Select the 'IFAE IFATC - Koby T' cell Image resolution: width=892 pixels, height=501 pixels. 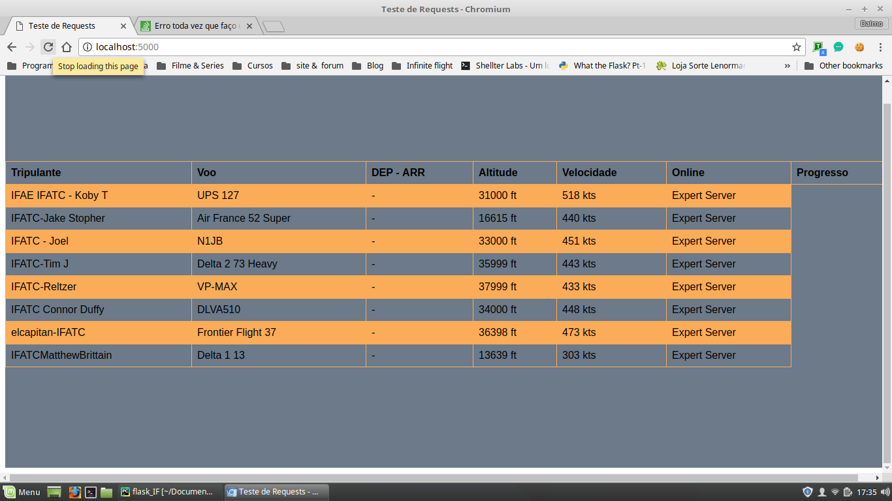coord(99,196)
